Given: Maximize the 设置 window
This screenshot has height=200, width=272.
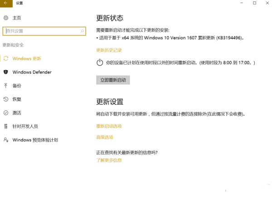Looking at the screenshot, I should tap(254, 3).
